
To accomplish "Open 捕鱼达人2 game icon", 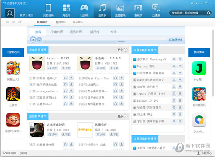I will (x=13, y=68).
